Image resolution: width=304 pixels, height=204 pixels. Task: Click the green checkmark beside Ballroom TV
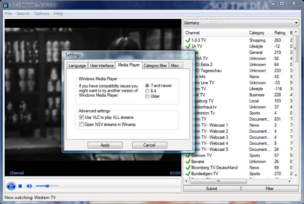coord(188,155)
